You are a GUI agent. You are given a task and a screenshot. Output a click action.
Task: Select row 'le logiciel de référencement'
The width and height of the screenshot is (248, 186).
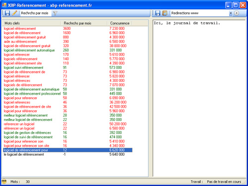(67, 154)
